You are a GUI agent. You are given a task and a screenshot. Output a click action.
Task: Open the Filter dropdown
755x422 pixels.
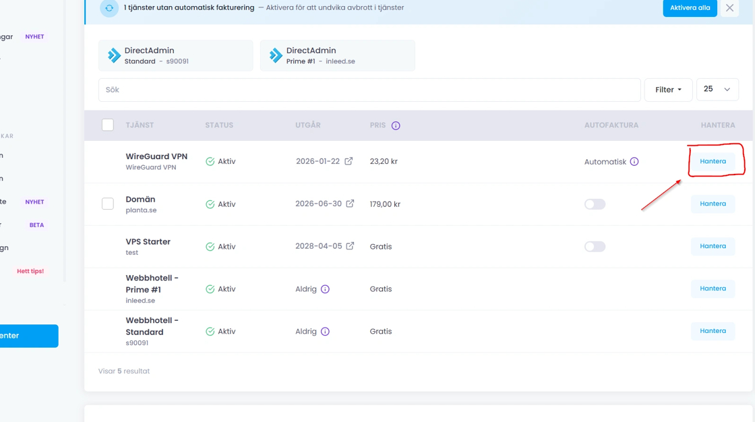pyautogui.click(x=668, y=90)
